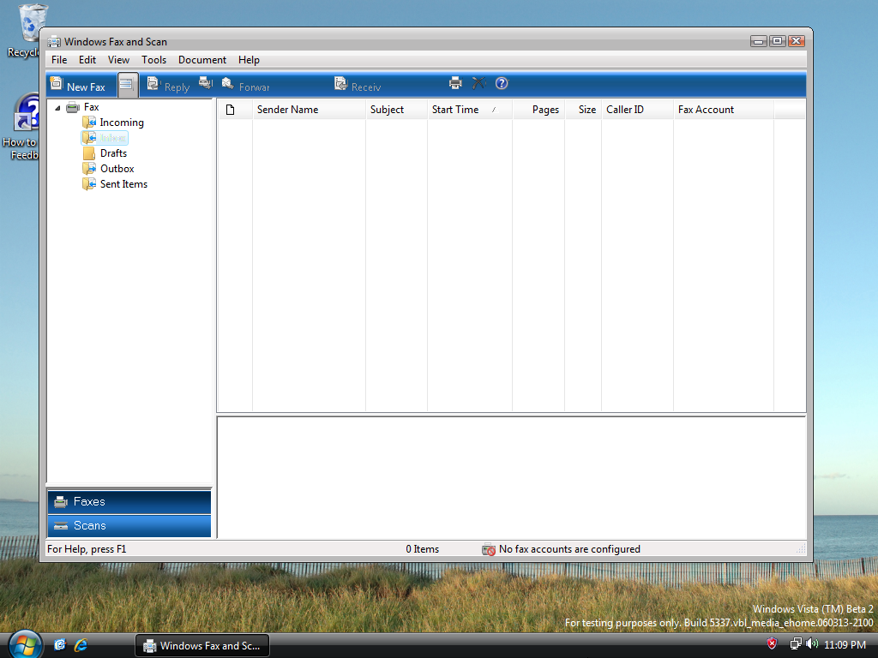Image resolution: width=878 pixels, height=658 pixels.
Task: Open the Tools menu
Action: click(x=153, y=60)
